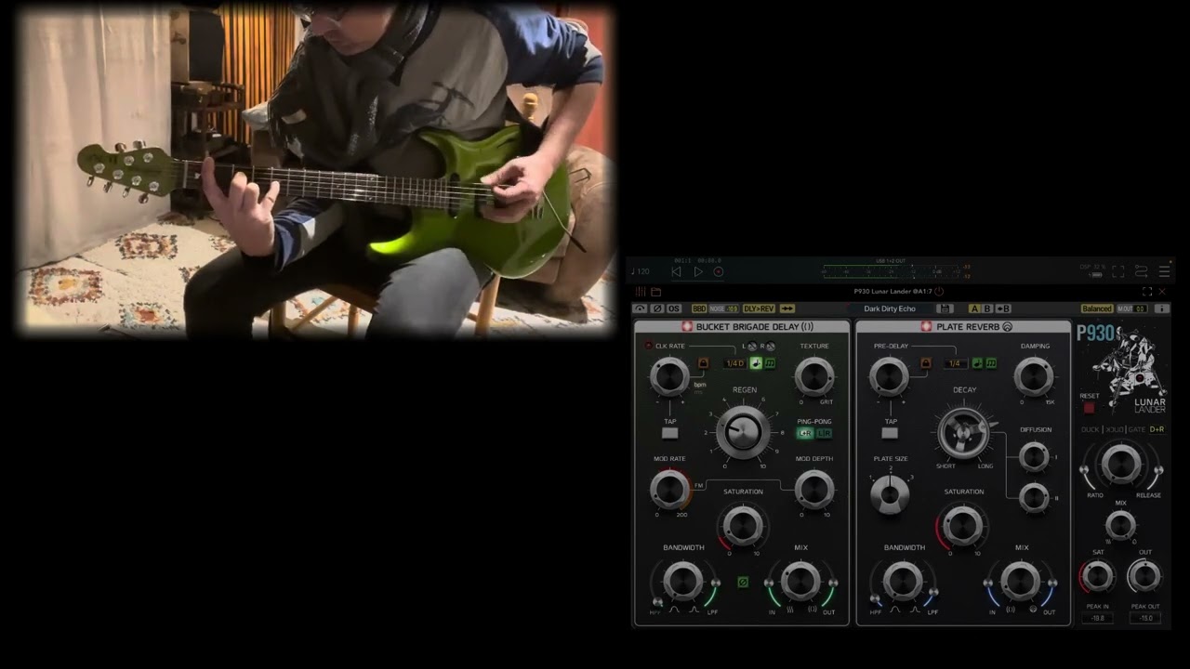1190x669 pixels.
Task: Copy A to B with the arrow-B button
Action: coord(1003,308)
